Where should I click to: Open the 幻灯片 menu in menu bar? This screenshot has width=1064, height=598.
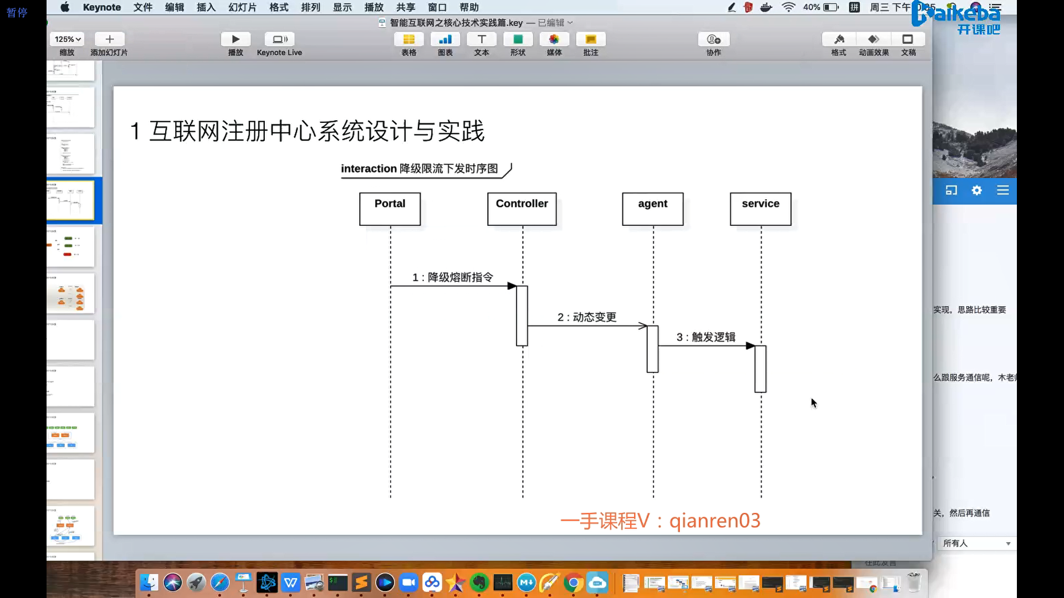(x=242, y=7)
